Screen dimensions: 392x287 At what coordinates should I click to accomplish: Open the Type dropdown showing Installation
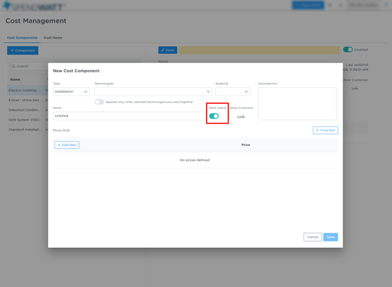(71, 91)
